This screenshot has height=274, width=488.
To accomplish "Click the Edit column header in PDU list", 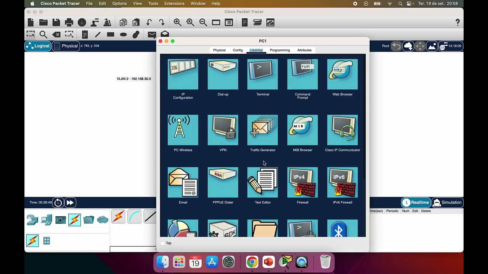I will [415, 211].
